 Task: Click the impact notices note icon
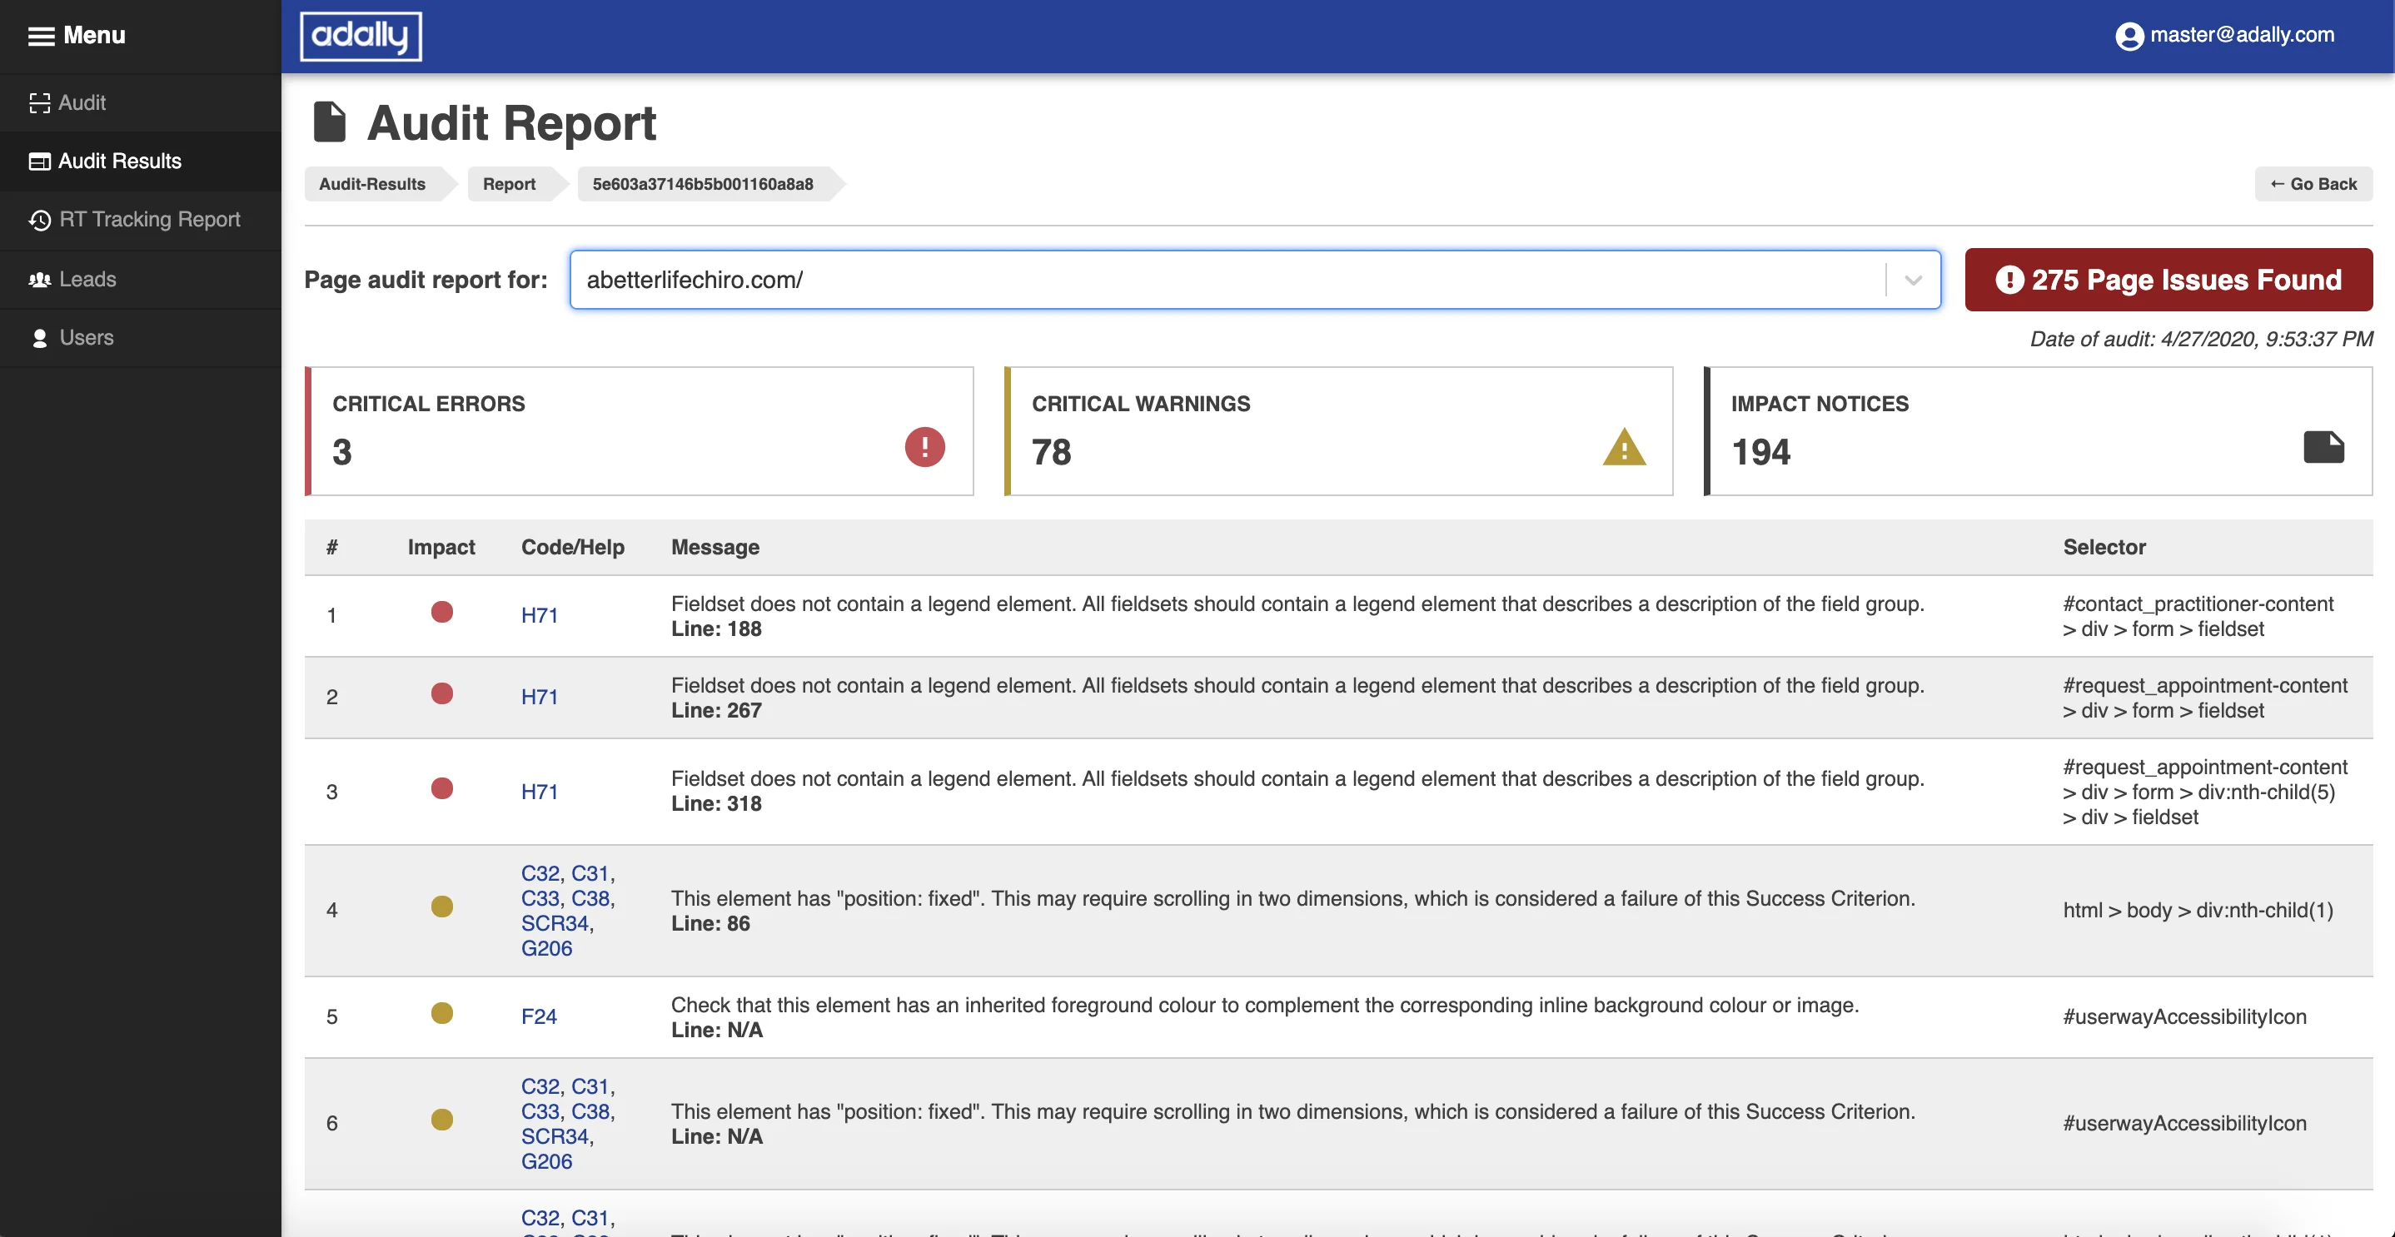pos(2323,447)
